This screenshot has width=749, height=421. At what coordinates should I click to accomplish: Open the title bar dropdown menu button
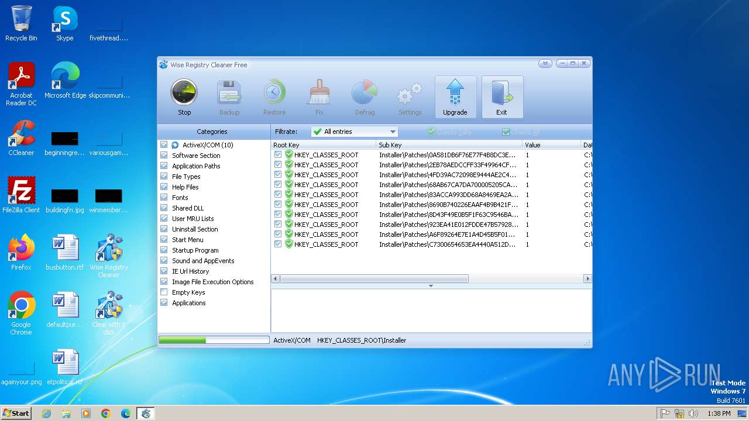(545, 64)
